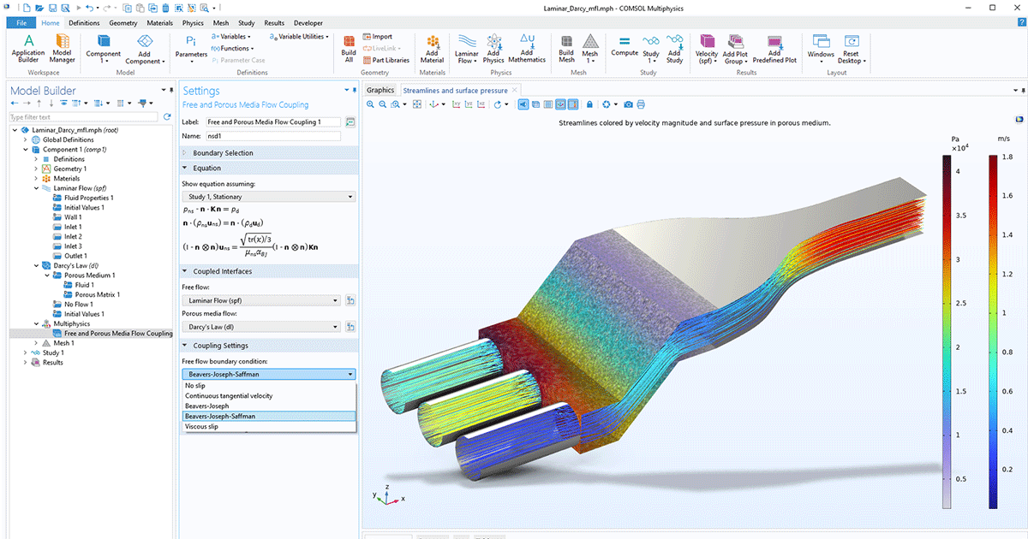Toggle the lock view icon in Graphics toolbar
Screen dimensions: 1028x539
589,104
